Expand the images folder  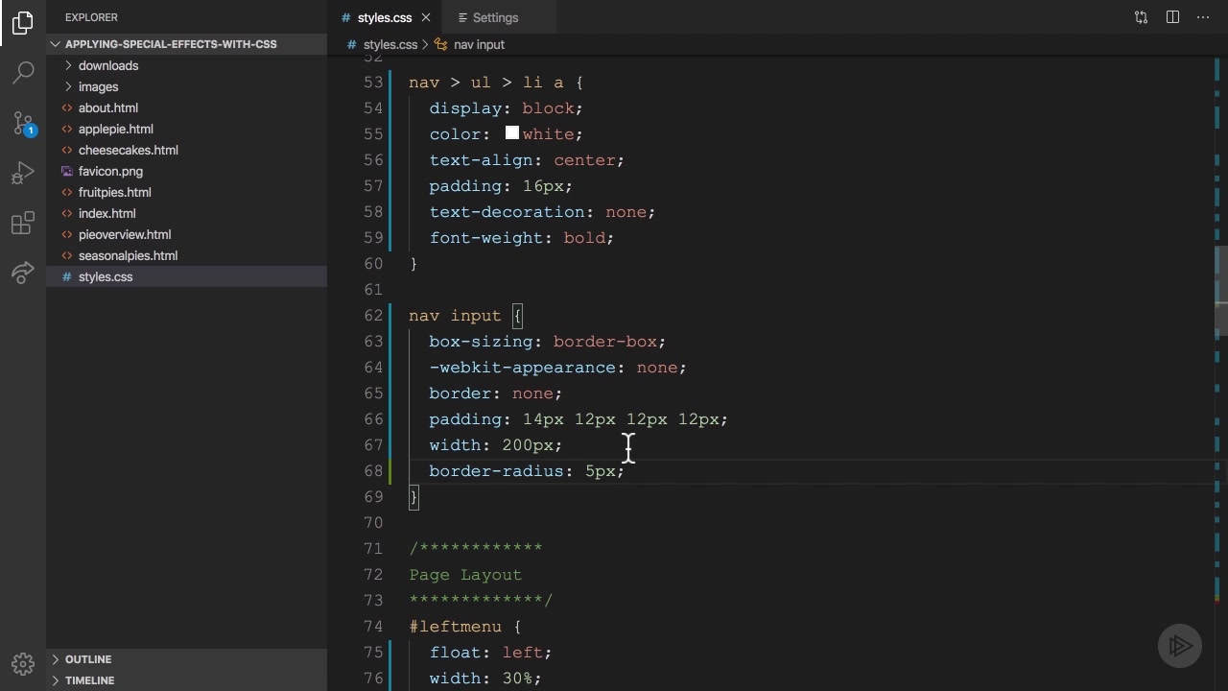point(98,86)
